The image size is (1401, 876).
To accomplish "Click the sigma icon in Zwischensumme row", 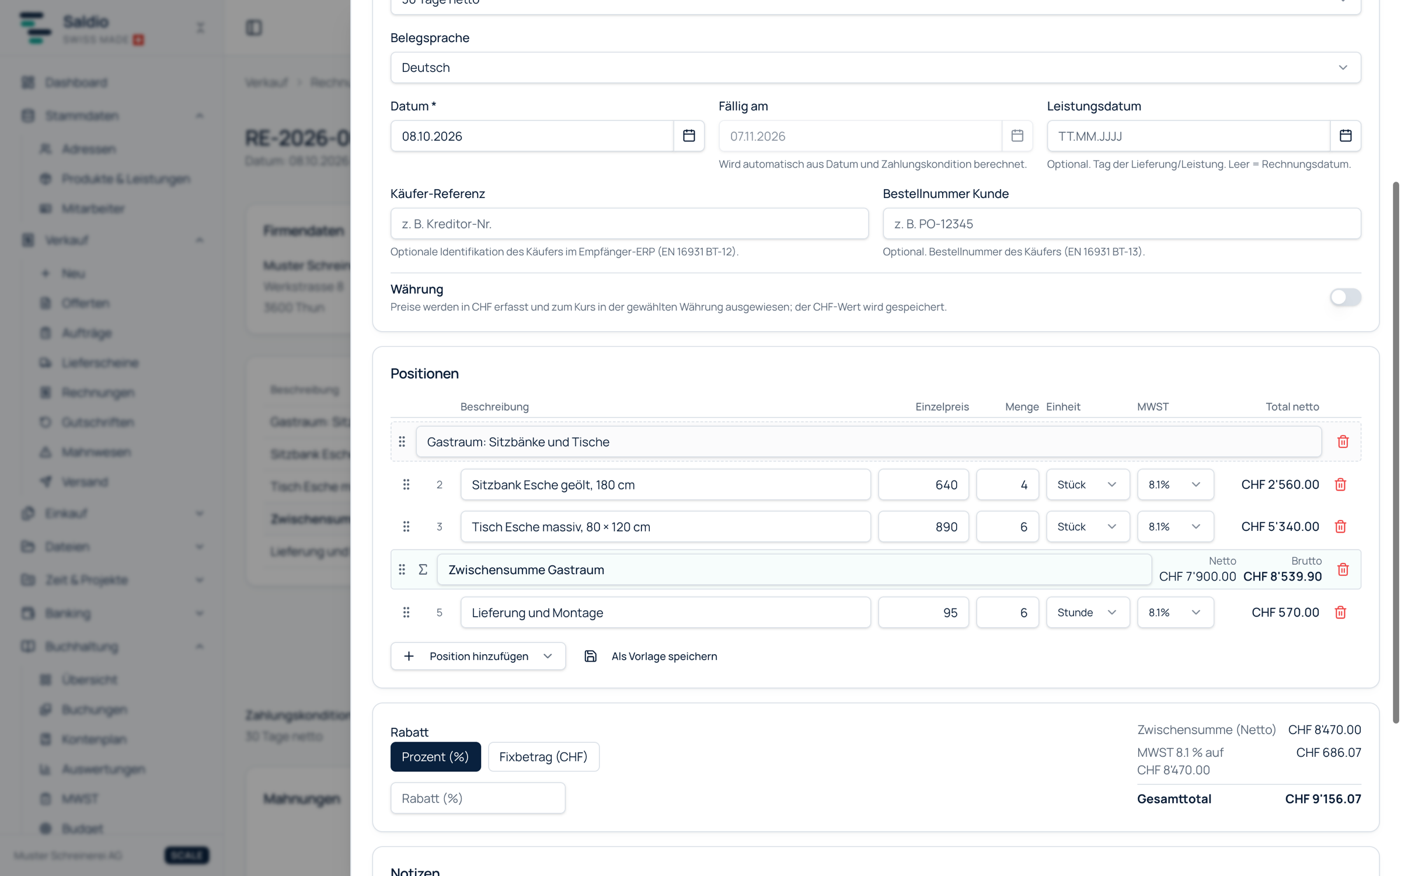I will pos(423,569).
